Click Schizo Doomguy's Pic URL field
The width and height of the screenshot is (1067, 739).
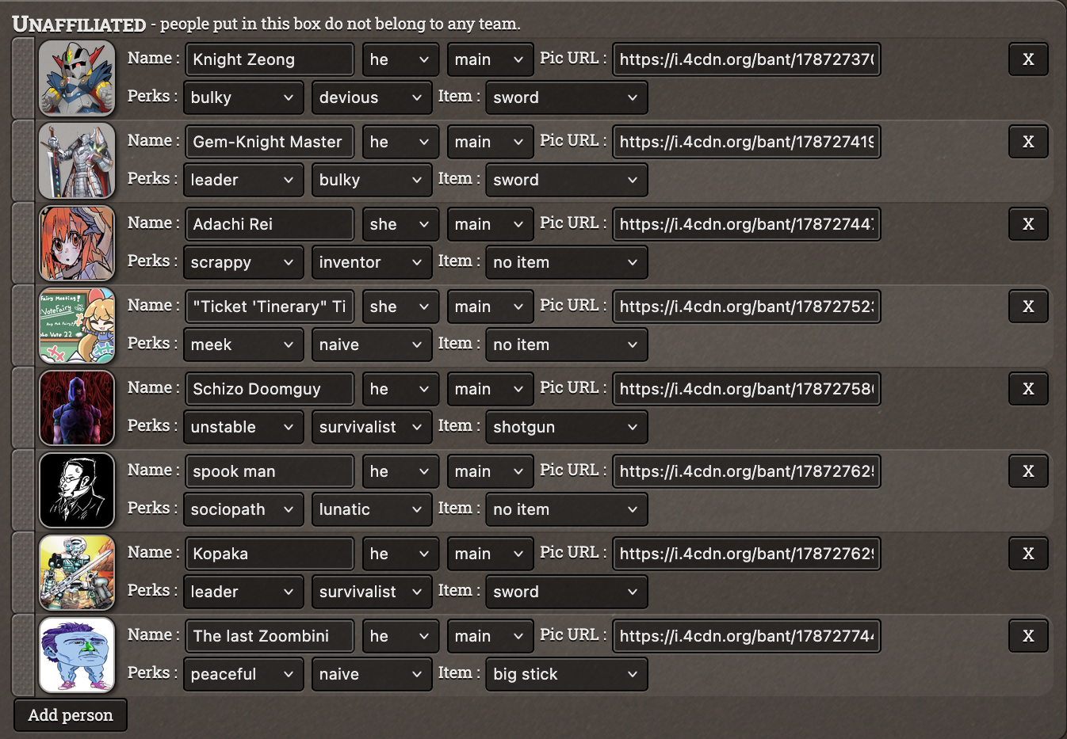pyautogui.click(x=747, y=389)
